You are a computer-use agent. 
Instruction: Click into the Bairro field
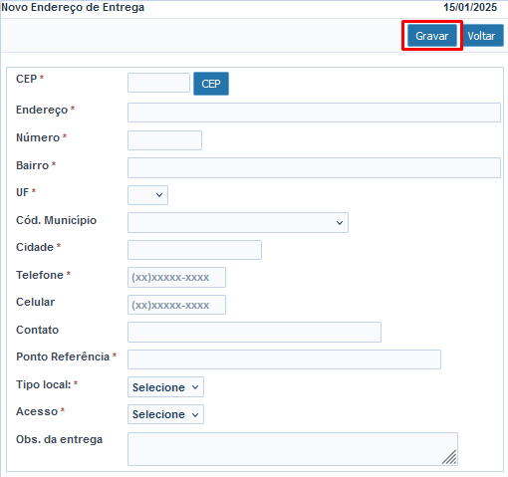[x=314, y=167]
